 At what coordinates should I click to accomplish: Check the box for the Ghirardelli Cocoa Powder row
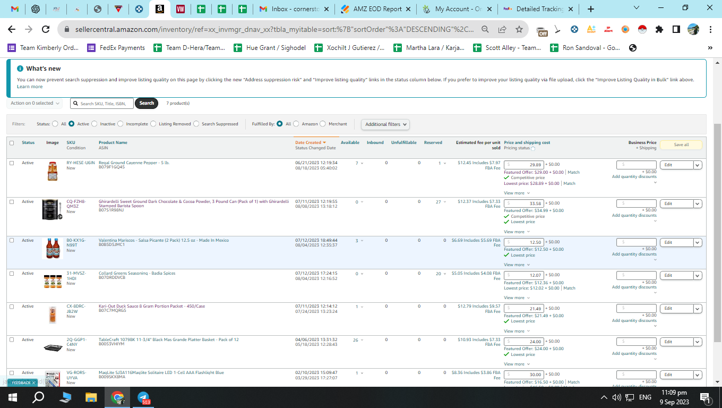pyautogui.click(x=12, y=202)
